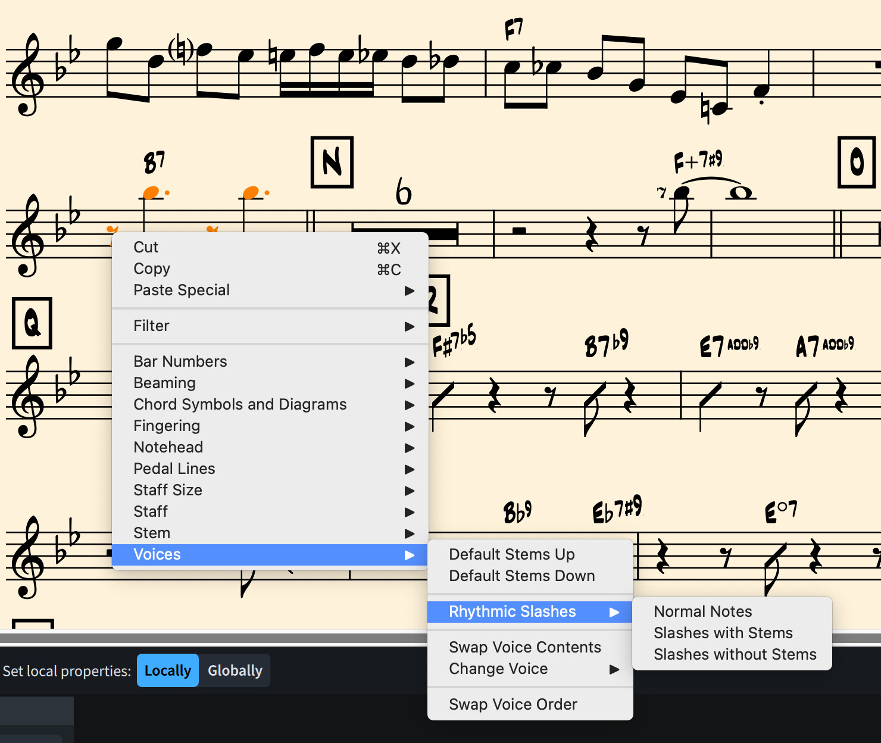The width and height of the screenshot is (881, 743).
Task: Choose Slashes without Stems
Action: (735, 654)
